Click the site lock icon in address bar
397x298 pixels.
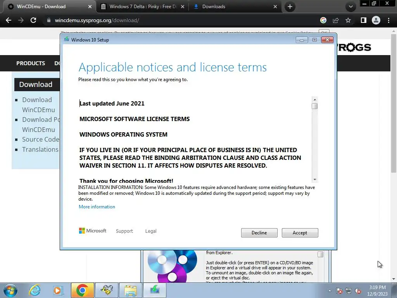48,20
